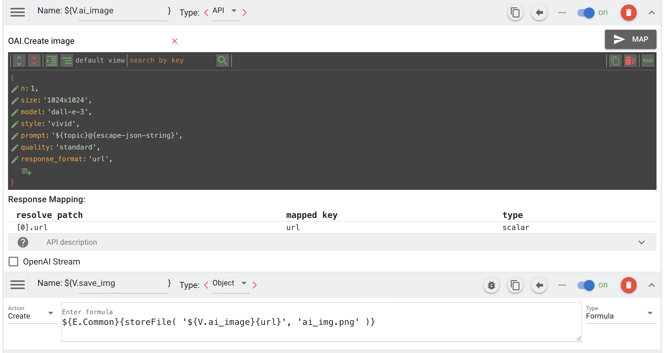
Task: Expand the API description section
Action: 641,242
